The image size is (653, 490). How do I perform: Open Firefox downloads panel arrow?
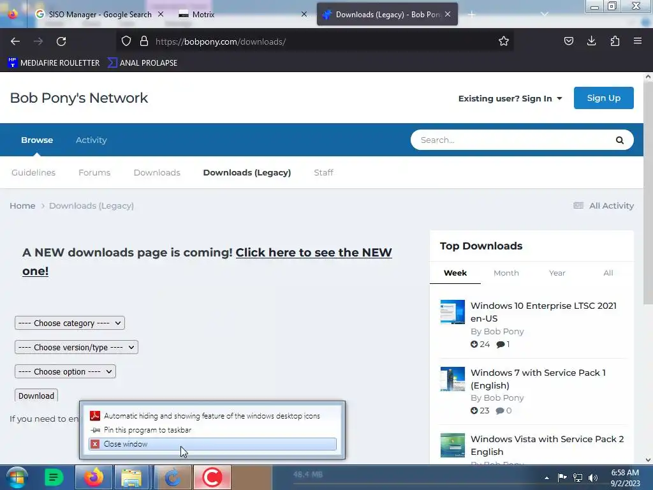[x=591, y=41]
